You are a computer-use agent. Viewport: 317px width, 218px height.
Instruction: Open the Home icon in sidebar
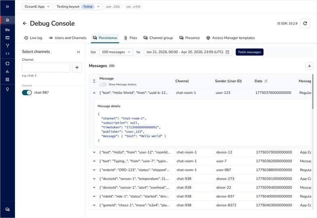point(7,20)
